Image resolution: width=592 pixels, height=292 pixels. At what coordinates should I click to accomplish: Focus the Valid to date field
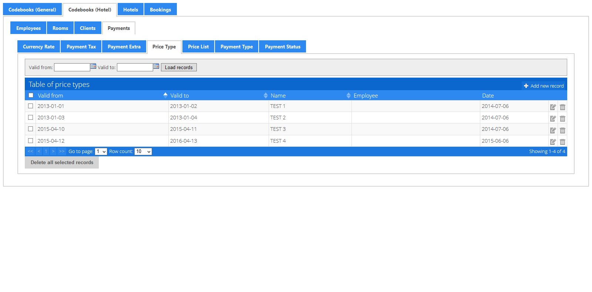135,67
